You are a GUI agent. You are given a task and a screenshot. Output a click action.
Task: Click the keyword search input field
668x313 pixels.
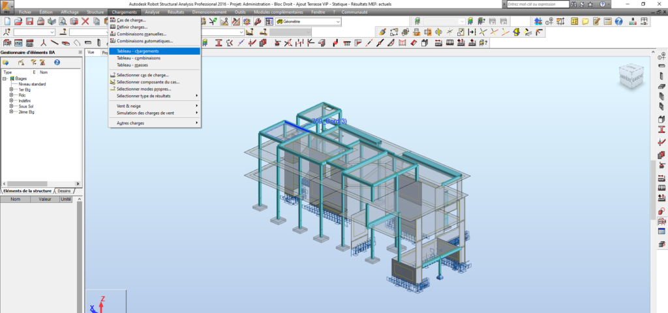[538, 4]
